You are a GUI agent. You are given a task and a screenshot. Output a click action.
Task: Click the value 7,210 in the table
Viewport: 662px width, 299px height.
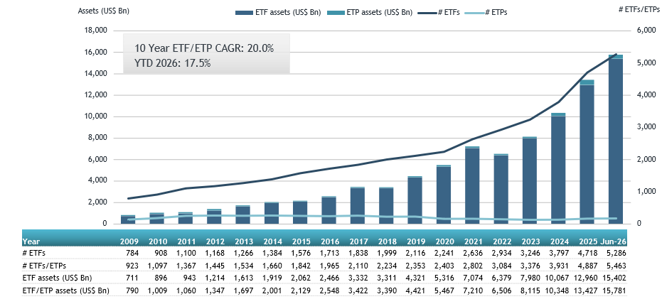tap(474, 290)
